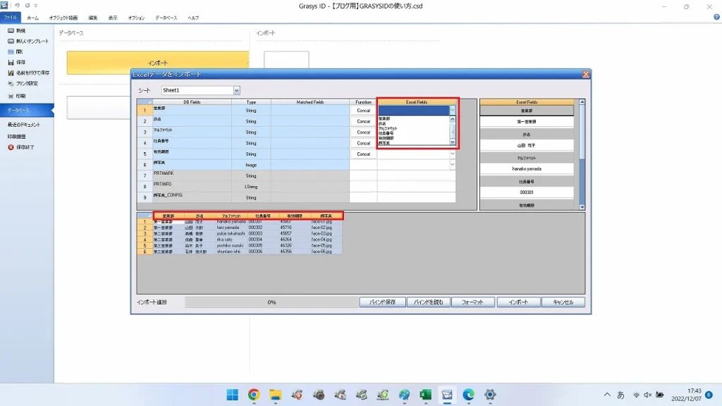Click the プリンタ設定 printer settings icon
Screen dimensions: 722x406
(x=11, y=83)
